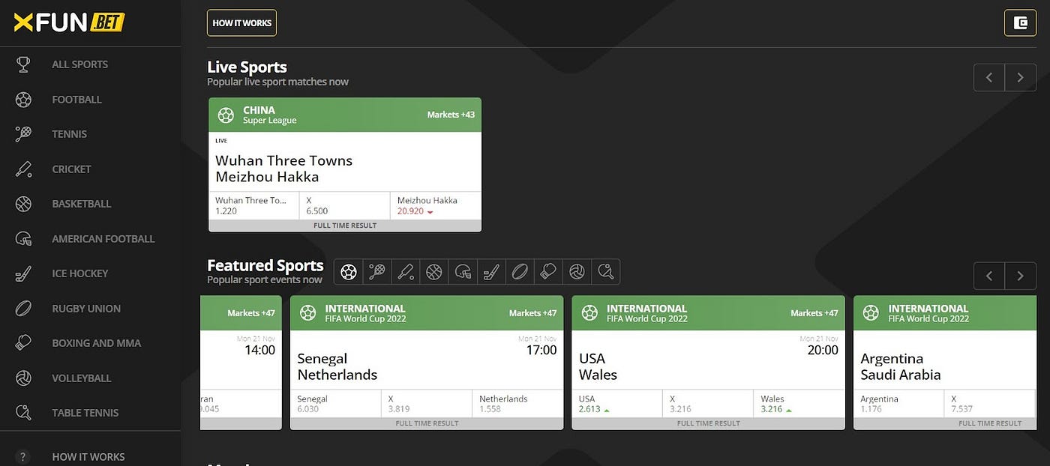Go to next Live Sports matches
Viewport: 1050px width, 466px height.
tap(1021, 77)
